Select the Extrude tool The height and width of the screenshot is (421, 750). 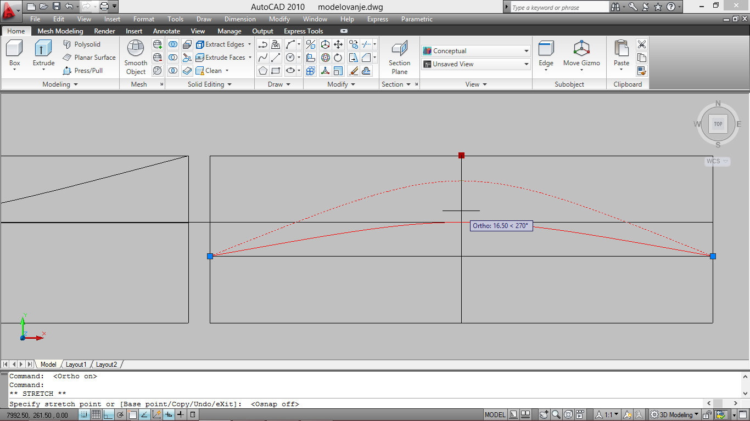point(43,55)
